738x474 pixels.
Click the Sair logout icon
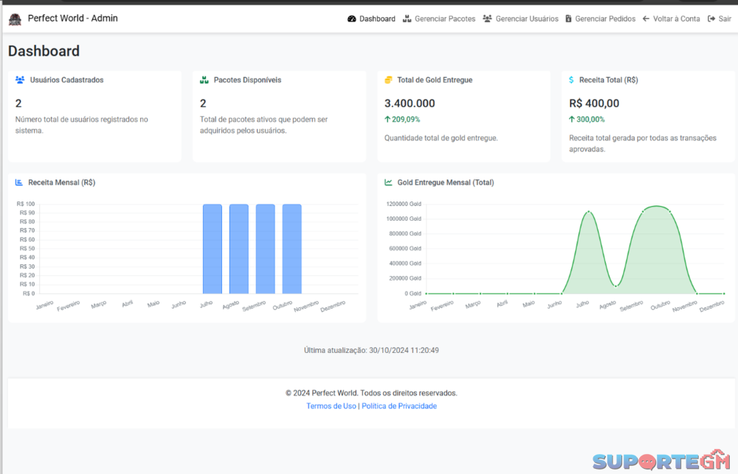711,19
